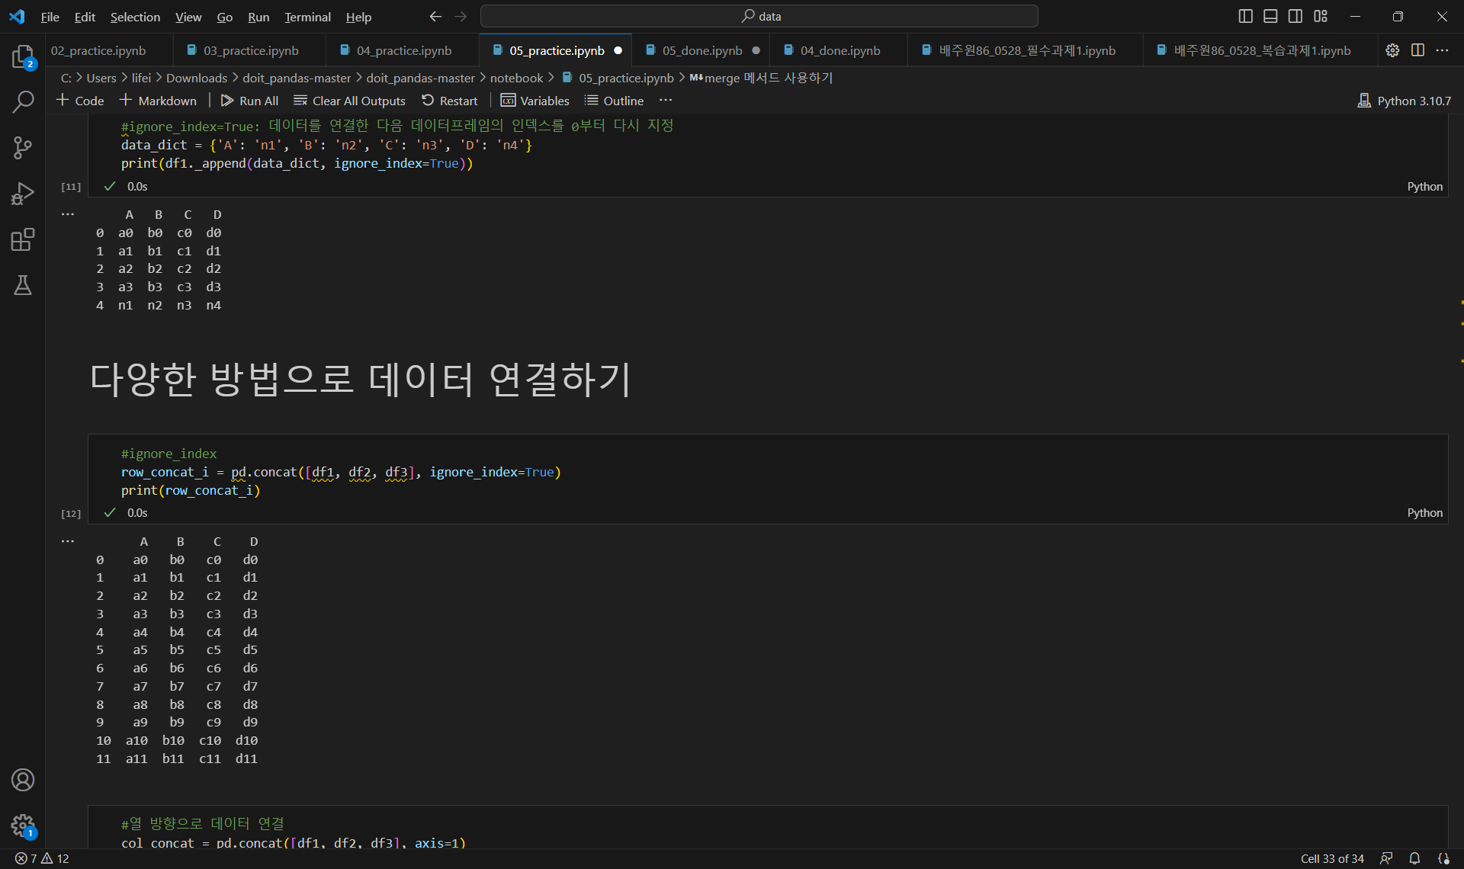The width and height of the screenshot is (1464, 869).
Task: Select Python 3.10.7 kernel picker
Action: tap(1405, 101)
